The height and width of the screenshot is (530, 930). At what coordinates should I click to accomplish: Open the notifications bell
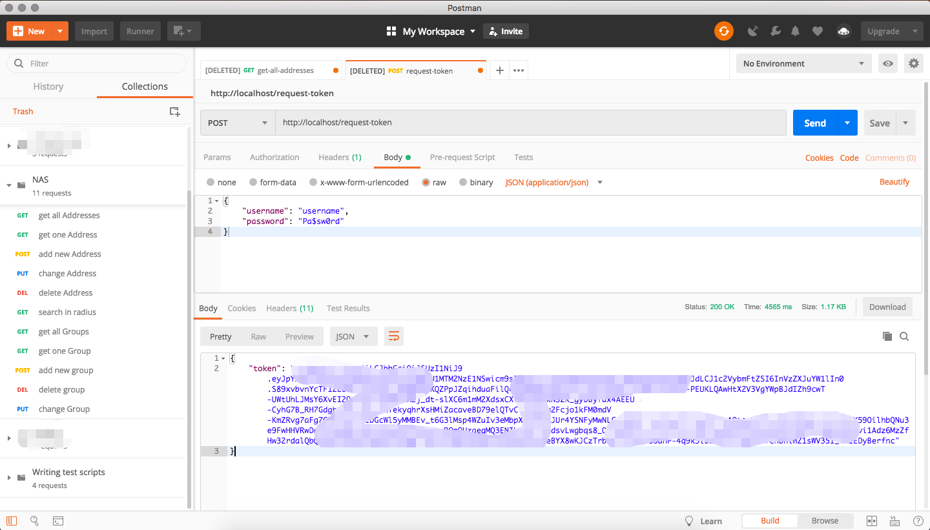[796, 31]
